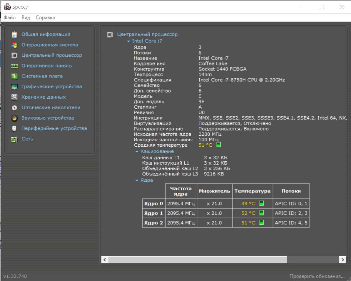The width and height of the screenshot is (351, 281).
Task: Click the Периферийные устройства mouse icon
Action: pyautogui.click(x=14, y=129)
